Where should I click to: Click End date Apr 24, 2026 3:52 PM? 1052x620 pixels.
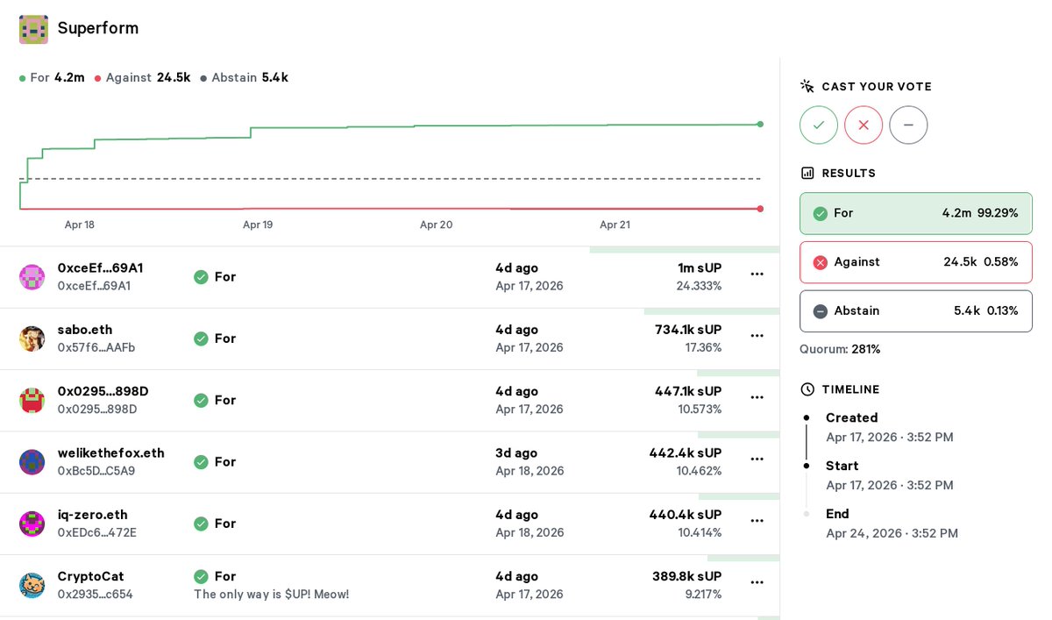tap(892, 533)
